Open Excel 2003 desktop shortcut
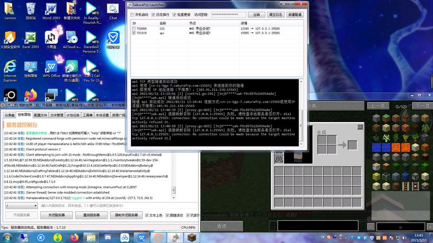Viewport: 433px width, 243px height. click(31, 40)
